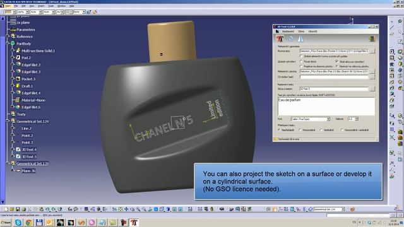Click the red T icon in 3D Text dialog

click(280, 39)
